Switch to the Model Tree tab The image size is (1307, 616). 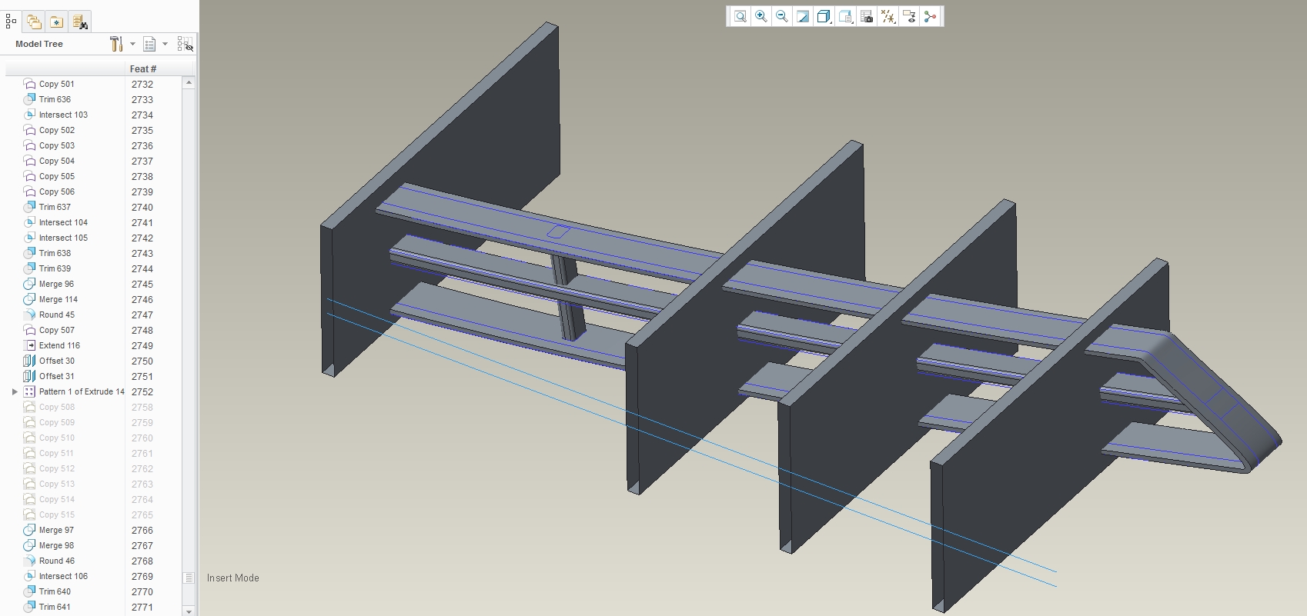(11, 22)
